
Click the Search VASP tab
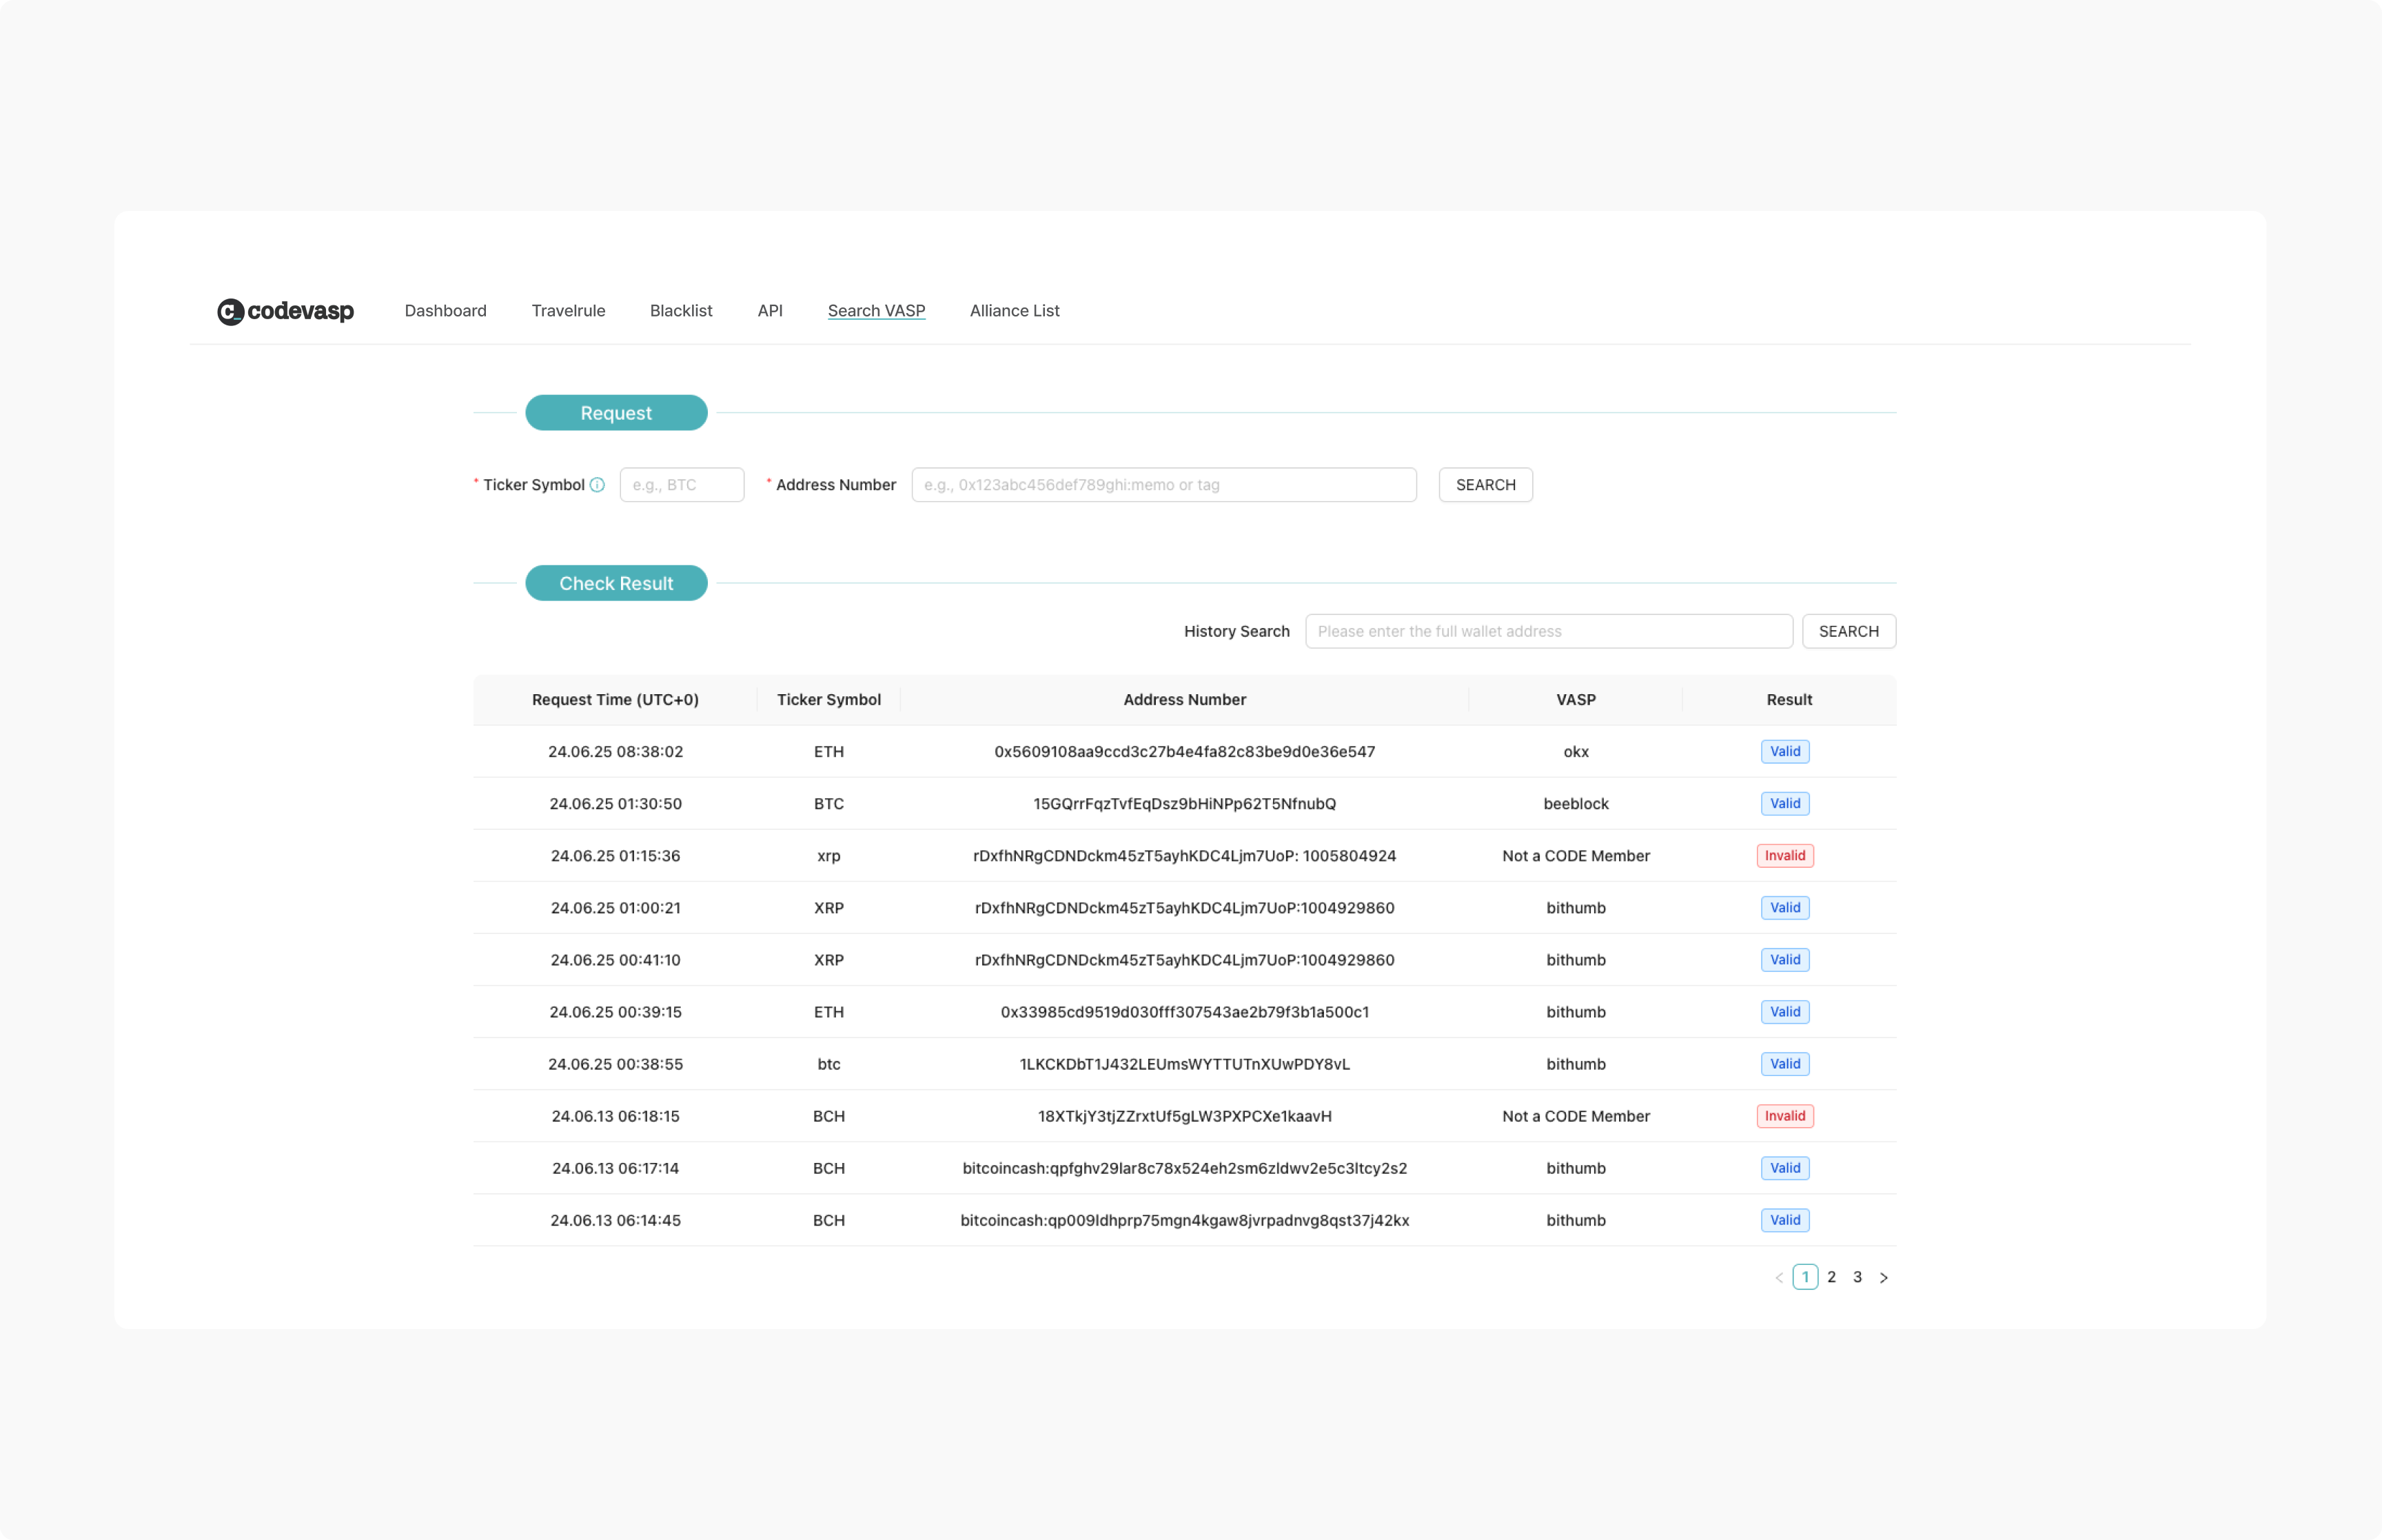tap(875, 311)
